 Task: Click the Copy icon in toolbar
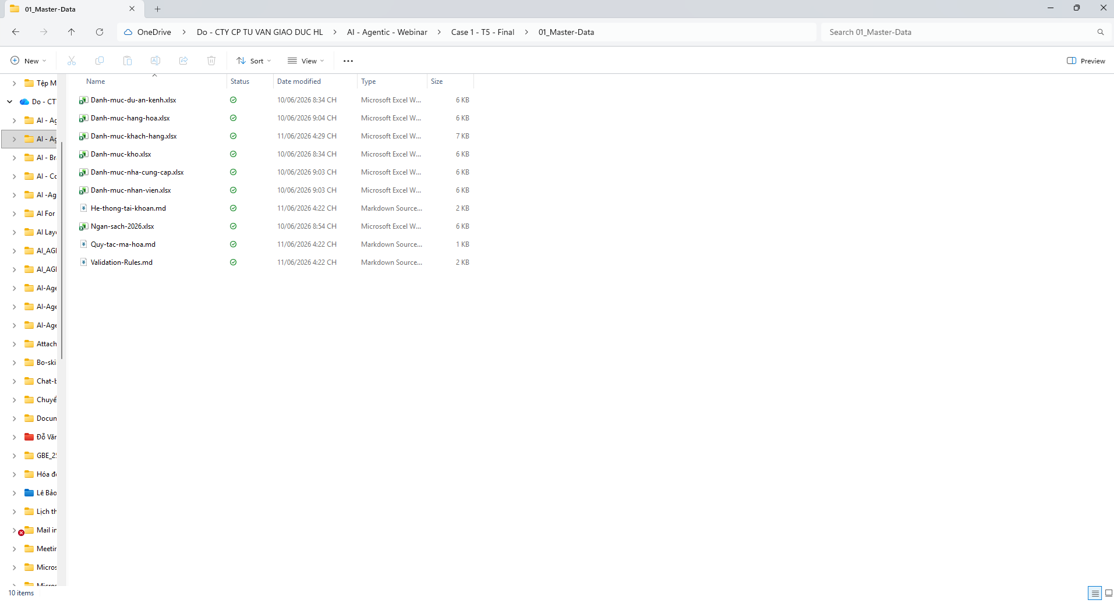(x=100, y=61)
